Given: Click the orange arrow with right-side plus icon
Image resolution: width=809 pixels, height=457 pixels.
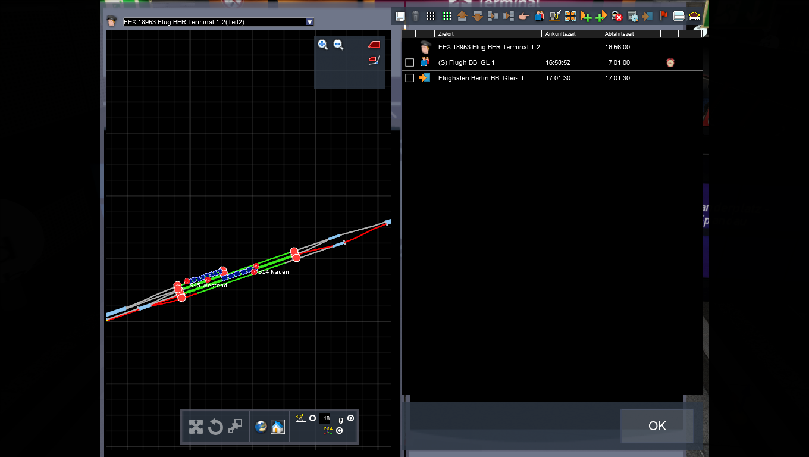Looking at the screenshot, I should pyautogui.click(x=586, y=17).
